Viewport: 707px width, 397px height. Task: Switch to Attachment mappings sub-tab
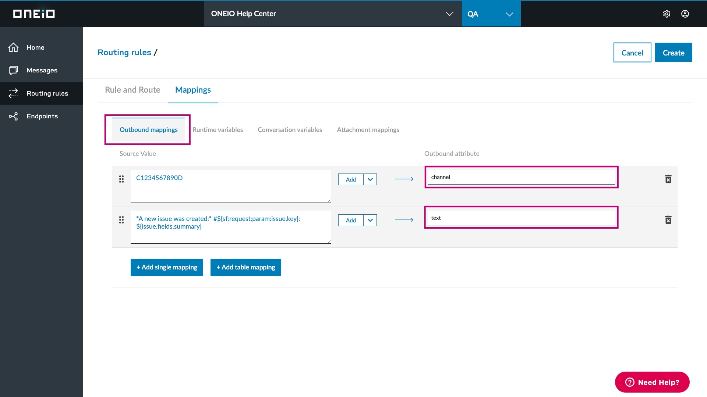pyautogui.click(x=368, y=130)
